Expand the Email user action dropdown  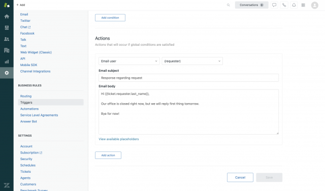[129, 61]
